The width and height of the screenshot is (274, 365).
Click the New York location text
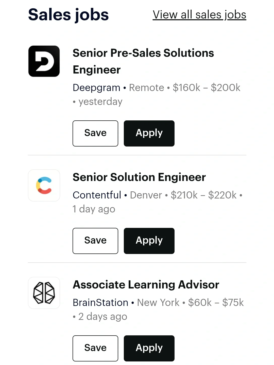click(158, 303)
